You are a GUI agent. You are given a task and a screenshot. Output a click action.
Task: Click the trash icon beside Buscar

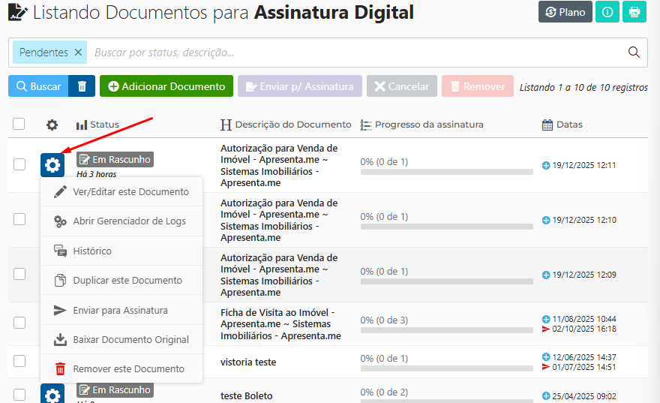(x=82, y=86)
